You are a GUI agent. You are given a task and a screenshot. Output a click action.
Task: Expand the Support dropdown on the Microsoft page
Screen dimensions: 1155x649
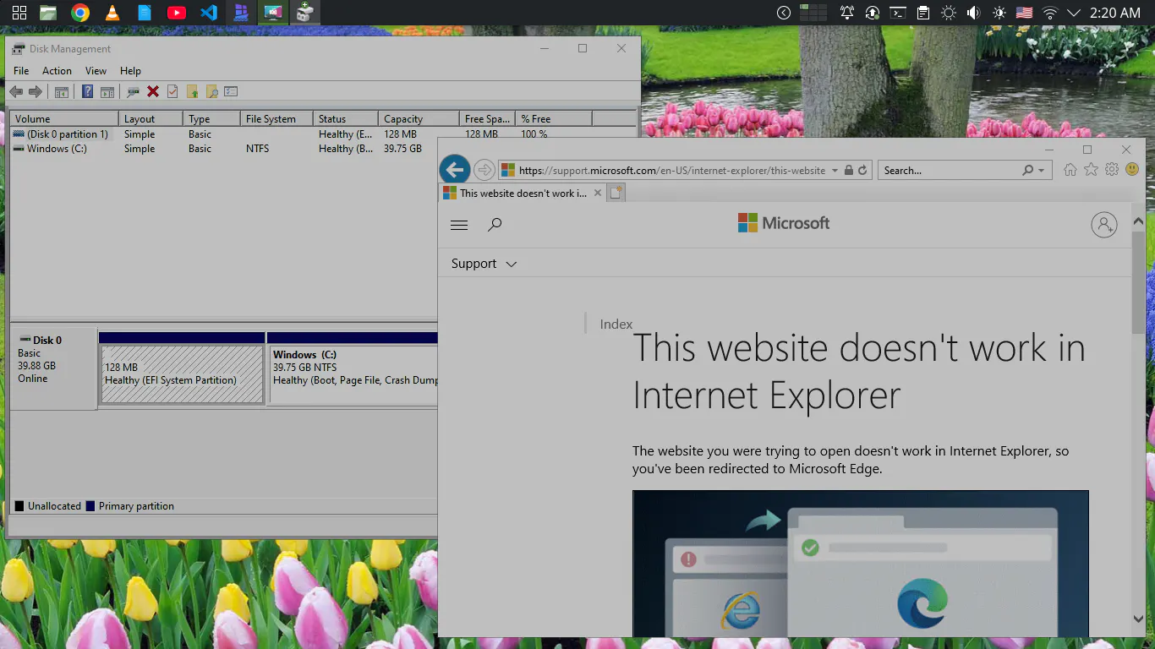coord(484,264)
